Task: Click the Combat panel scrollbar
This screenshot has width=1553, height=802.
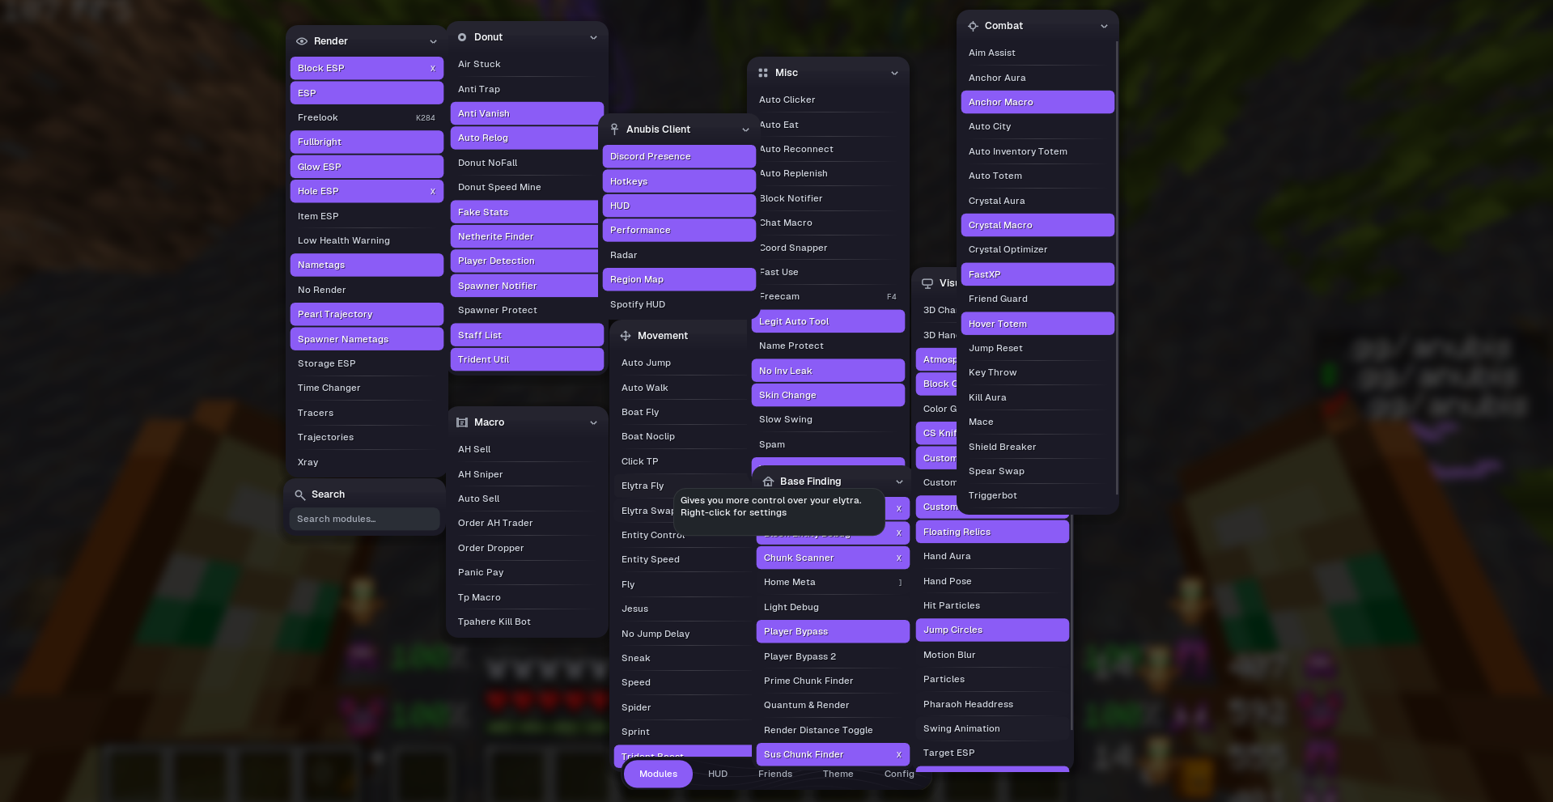Action: point(1117,267)
